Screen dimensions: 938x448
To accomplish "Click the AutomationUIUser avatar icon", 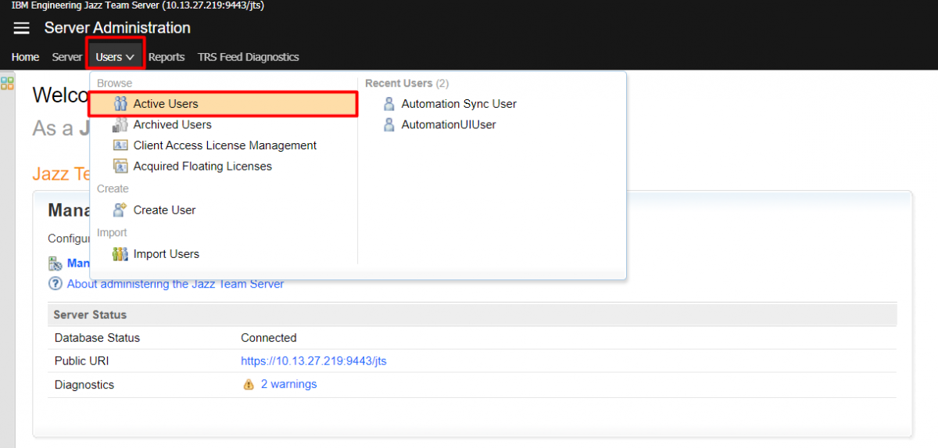I will click(x=388, y=125).
